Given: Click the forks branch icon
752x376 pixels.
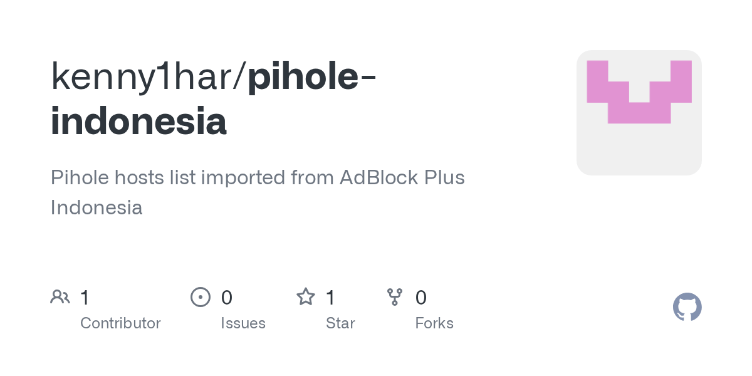Looking at the screenshot, I should coord(395,297).
